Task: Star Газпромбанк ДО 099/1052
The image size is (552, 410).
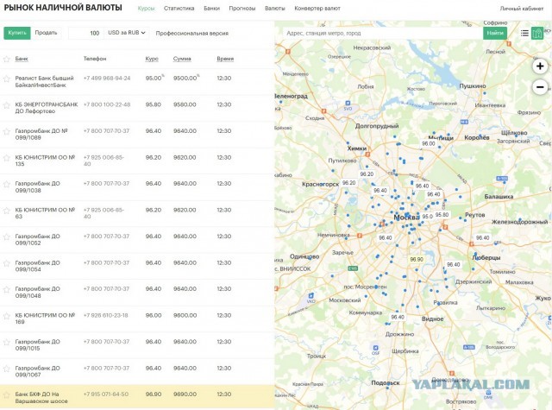Action: point(6,237)
